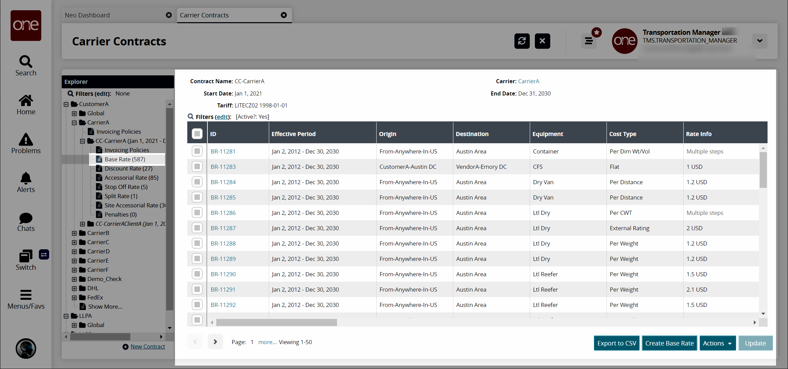Collapse the CustomerA tree node
Image resolution: width=788 pixels, height=369 pixels.
[x=66, y=104]
